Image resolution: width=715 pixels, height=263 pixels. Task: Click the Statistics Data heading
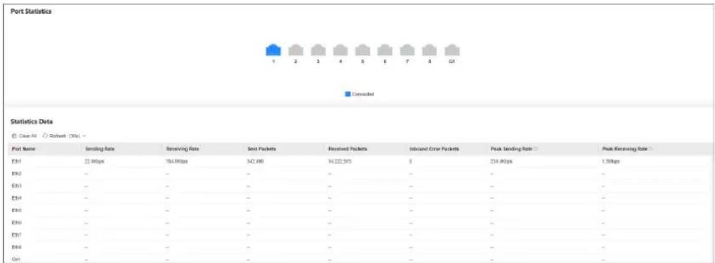tap(32, 122)
